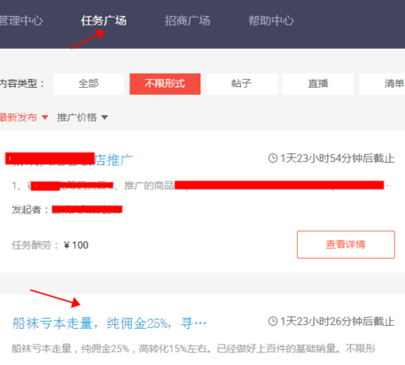Click the clock icon beside 1天23小时54分钟后截止
The image size is (405, 365).
pyautogui.click(x=273, y=159)
